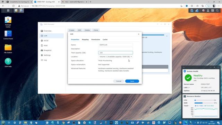Click the browser address bar URL
Viewport: 222px width, 125px height.
[x=48, y=6]
